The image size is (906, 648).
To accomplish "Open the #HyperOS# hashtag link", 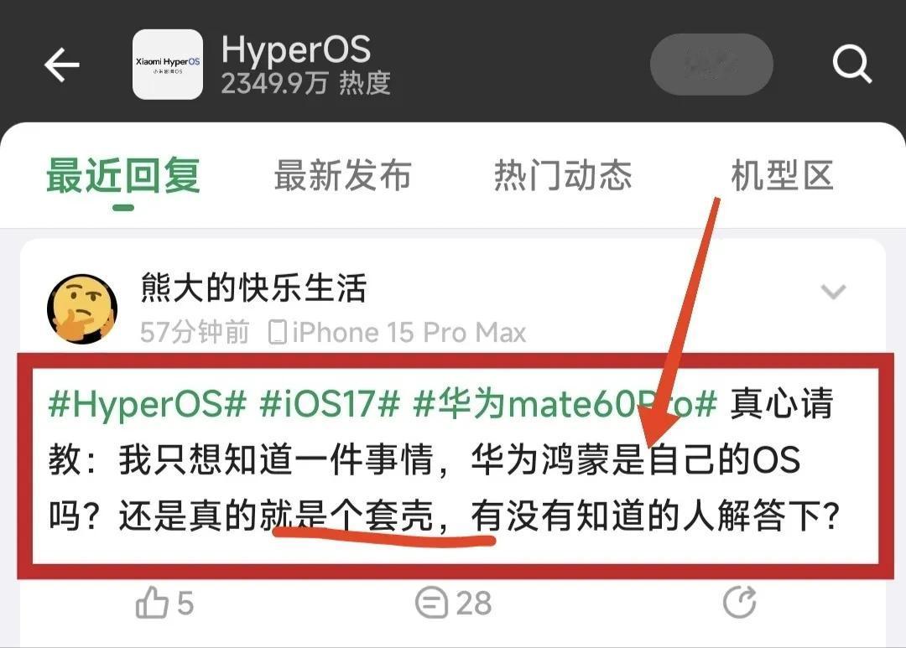I will (x=148, y=403).
